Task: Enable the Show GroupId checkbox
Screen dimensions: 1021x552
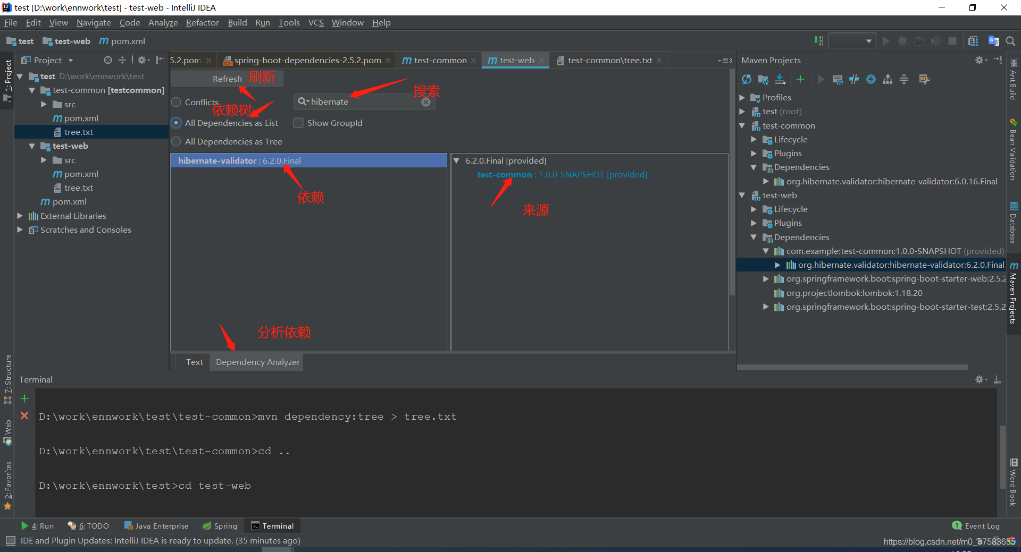Action: [299, 123]
